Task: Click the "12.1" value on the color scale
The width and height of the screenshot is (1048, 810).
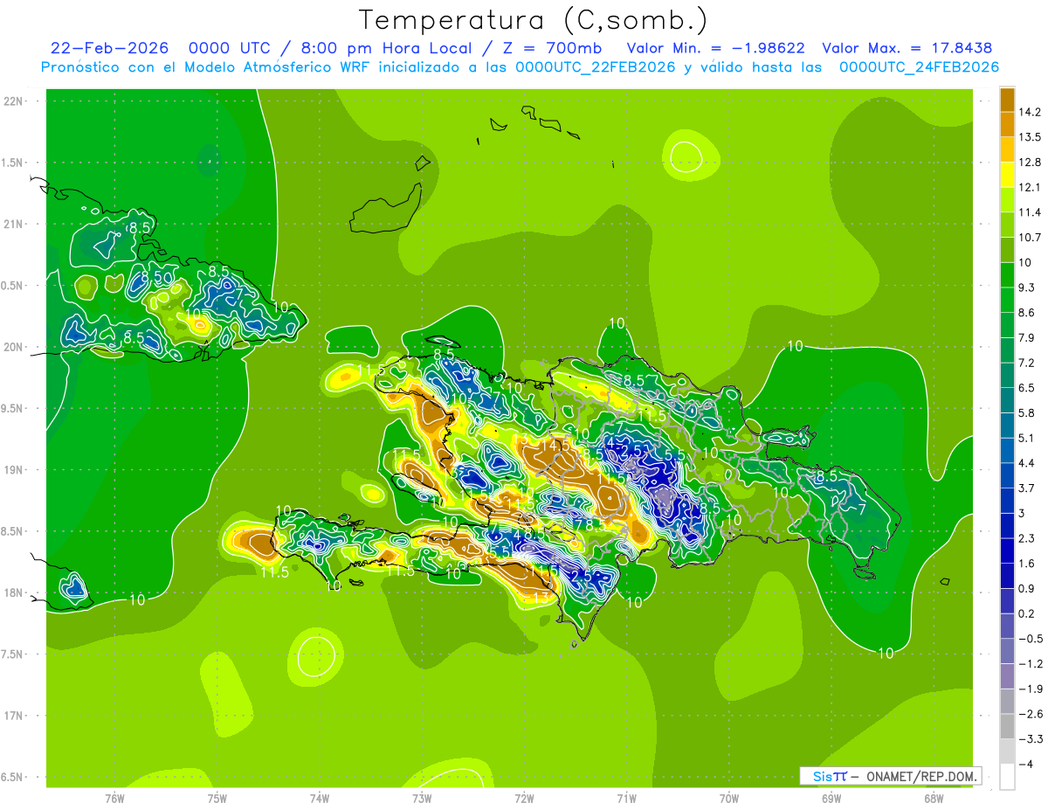Action: tap(1030, 187)
